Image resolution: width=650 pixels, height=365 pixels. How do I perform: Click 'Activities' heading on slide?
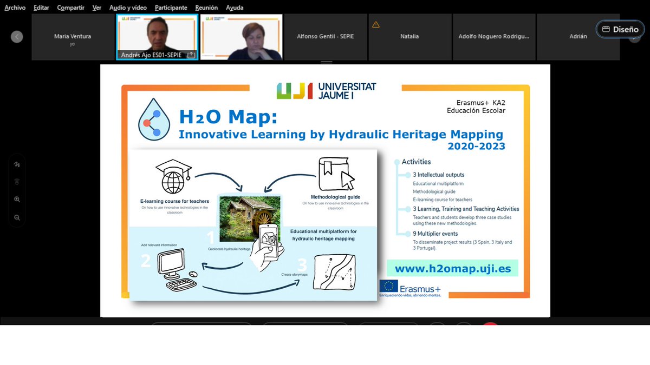coord(416,162)
